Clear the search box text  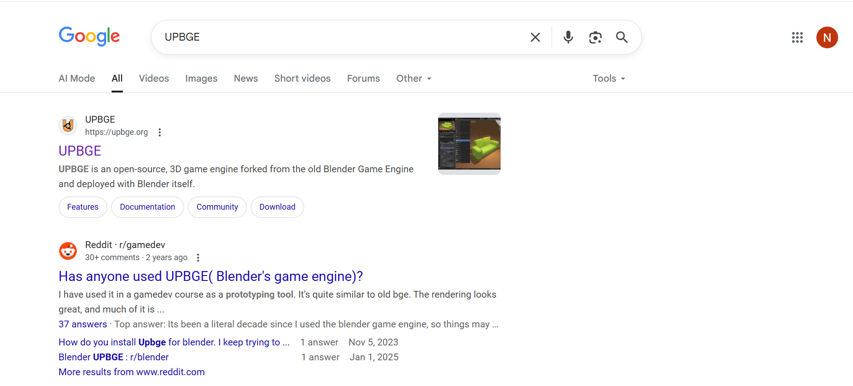(x=535, y=37)
